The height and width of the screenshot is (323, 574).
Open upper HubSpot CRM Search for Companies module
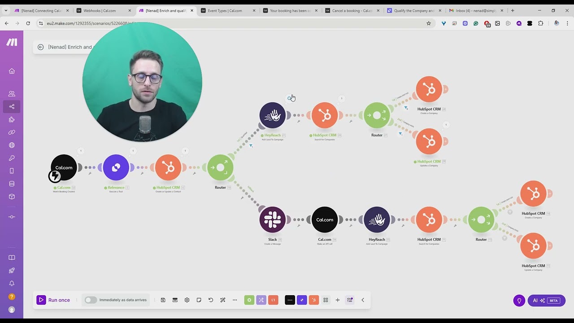[325, 115]
